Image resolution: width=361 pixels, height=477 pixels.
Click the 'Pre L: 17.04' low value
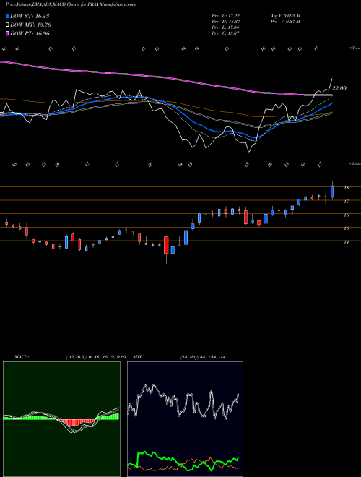pos(225,27)
